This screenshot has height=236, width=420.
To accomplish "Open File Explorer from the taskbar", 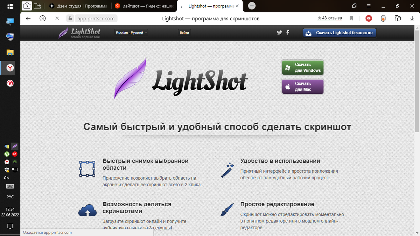I will [x=10, y=52].
